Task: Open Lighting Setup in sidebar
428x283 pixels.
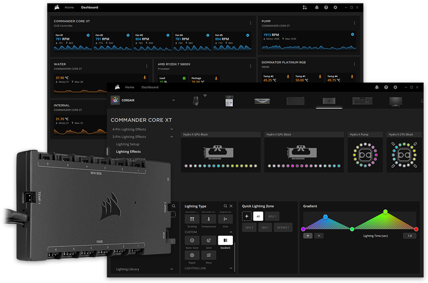Action: point(128,144)
